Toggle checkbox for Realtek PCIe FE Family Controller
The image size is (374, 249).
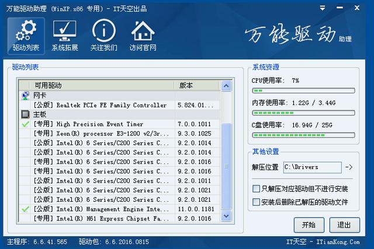25,105
